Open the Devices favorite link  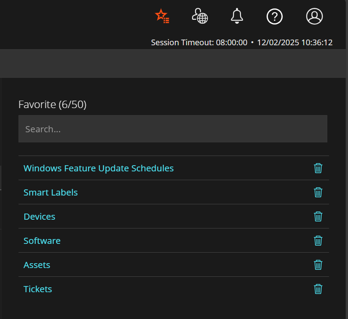click(x=39, y=217)
